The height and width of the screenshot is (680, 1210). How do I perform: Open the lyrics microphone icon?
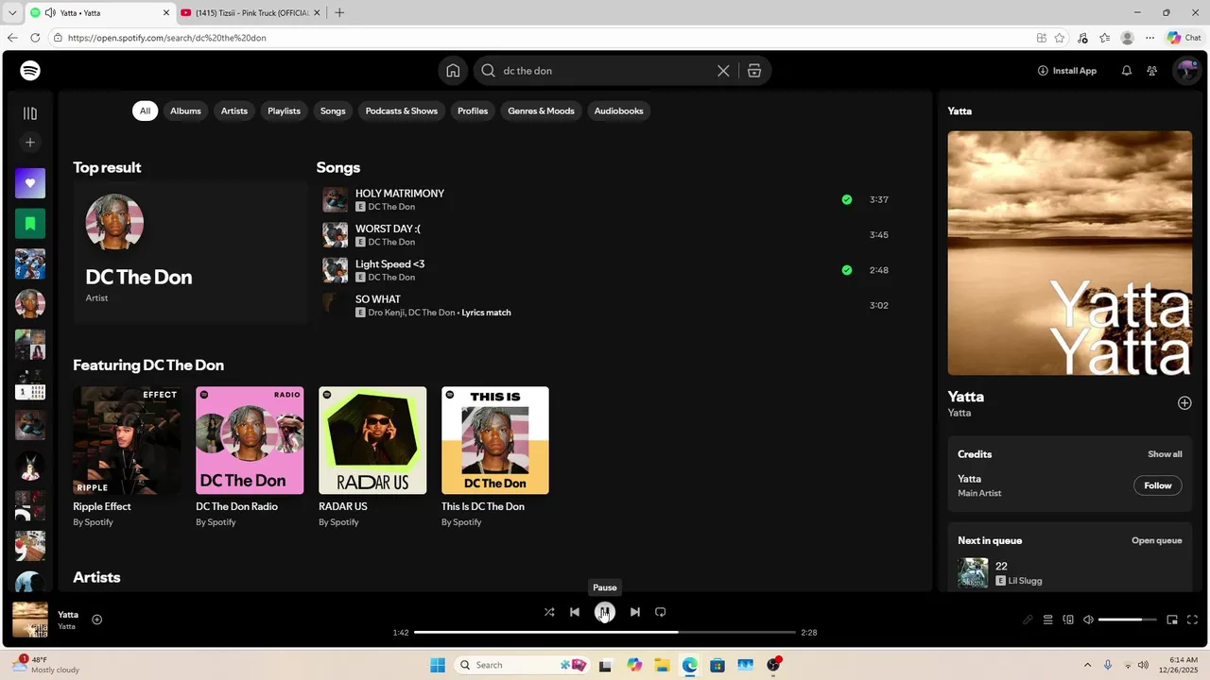click(x=1028, y=620)
